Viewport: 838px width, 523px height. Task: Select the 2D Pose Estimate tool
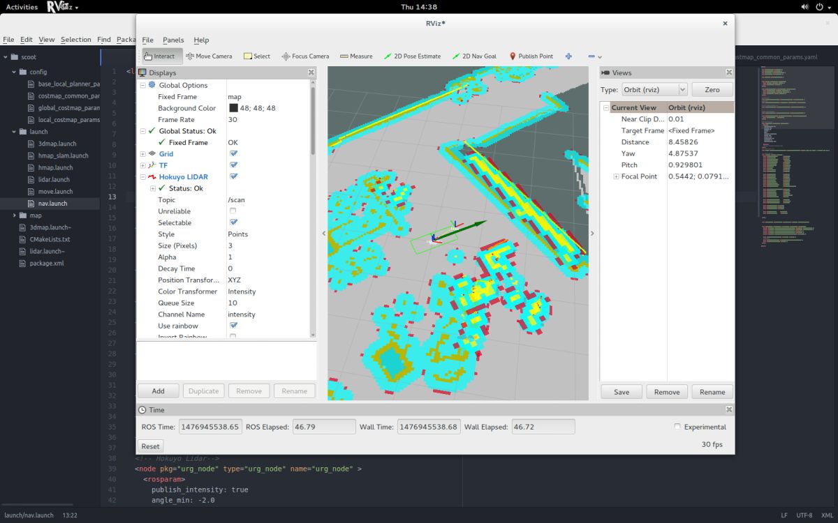coord(412,56)
